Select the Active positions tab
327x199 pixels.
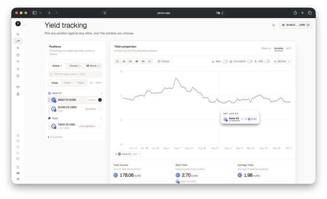[57, 66]
